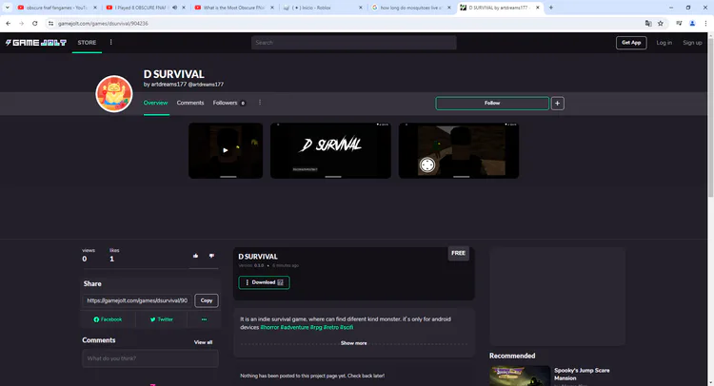Click the FREE price badge

[x=458, y=253]
